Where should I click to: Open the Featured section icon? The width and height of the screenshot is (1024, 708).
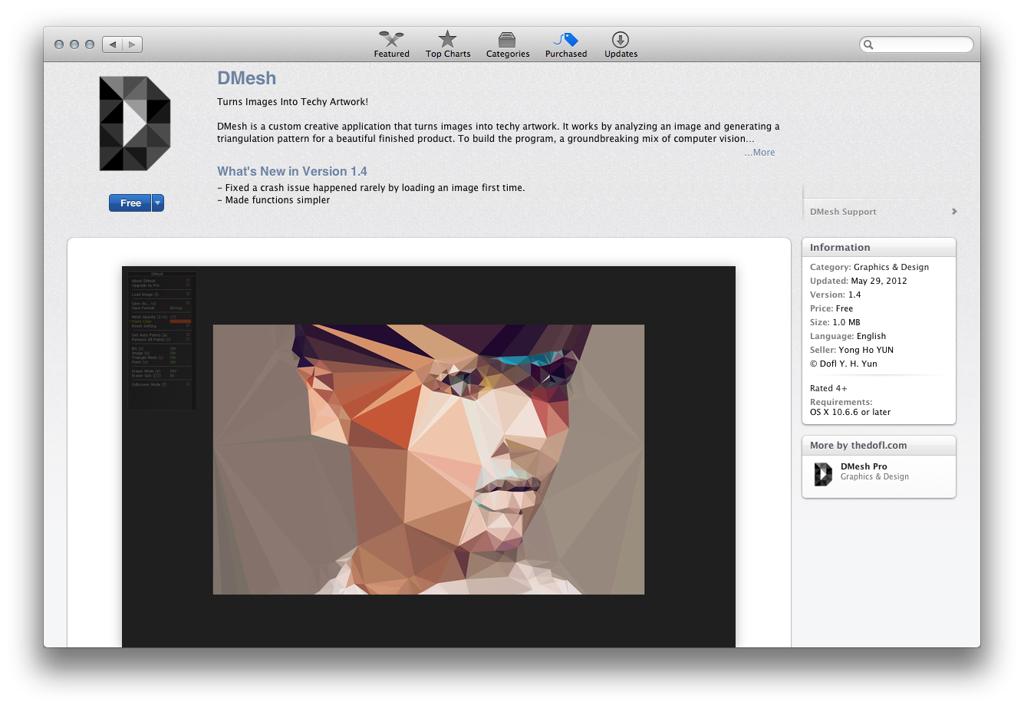[x=391, y=40]
